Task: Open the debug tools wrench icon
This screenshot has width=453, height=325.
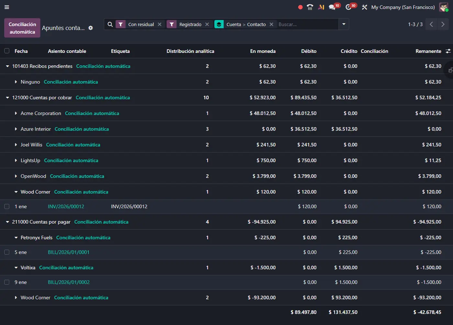Action: pos(364,7)
